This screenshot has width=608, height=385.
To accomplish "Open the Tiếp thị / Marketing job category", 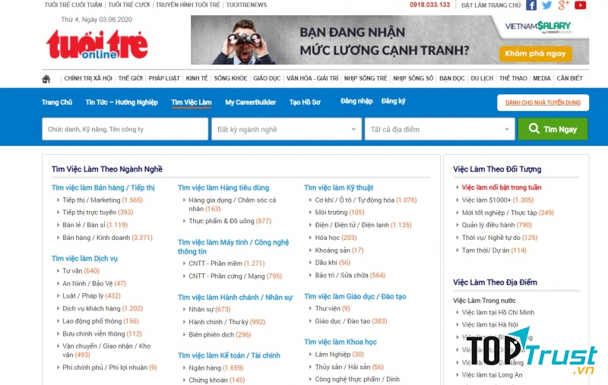I will 91,200.
